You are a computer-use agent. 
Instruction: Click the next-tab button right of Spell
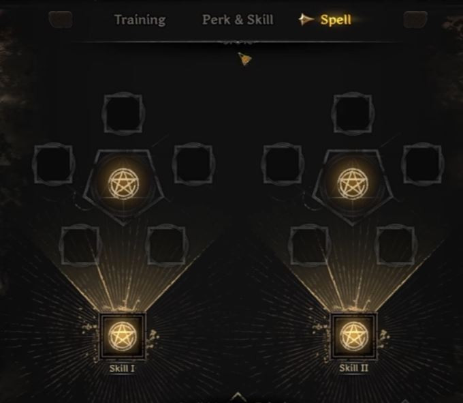click(x=415, y=20)
